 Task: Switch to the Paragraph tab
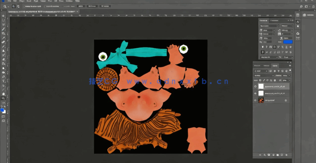coord(274,20)
